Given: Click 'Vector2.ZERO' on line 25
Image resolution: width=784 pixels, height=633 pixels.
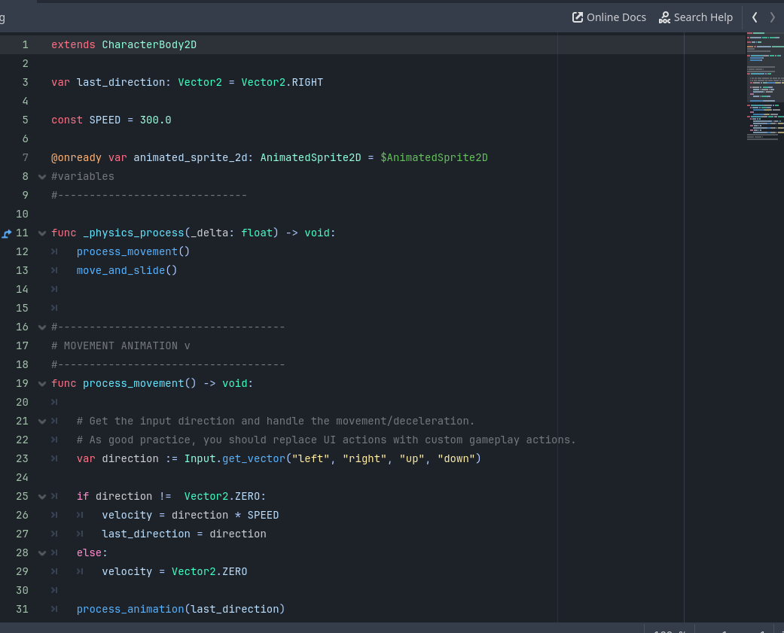Looking at the screenshot, I should (x=222, y=497).
